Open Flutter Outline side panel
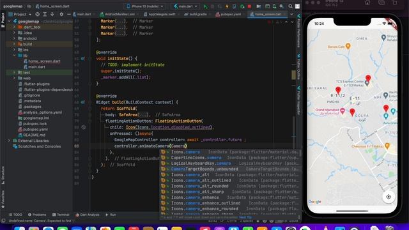This screenshot has width=409, height=230. click(x=298, y=66)
